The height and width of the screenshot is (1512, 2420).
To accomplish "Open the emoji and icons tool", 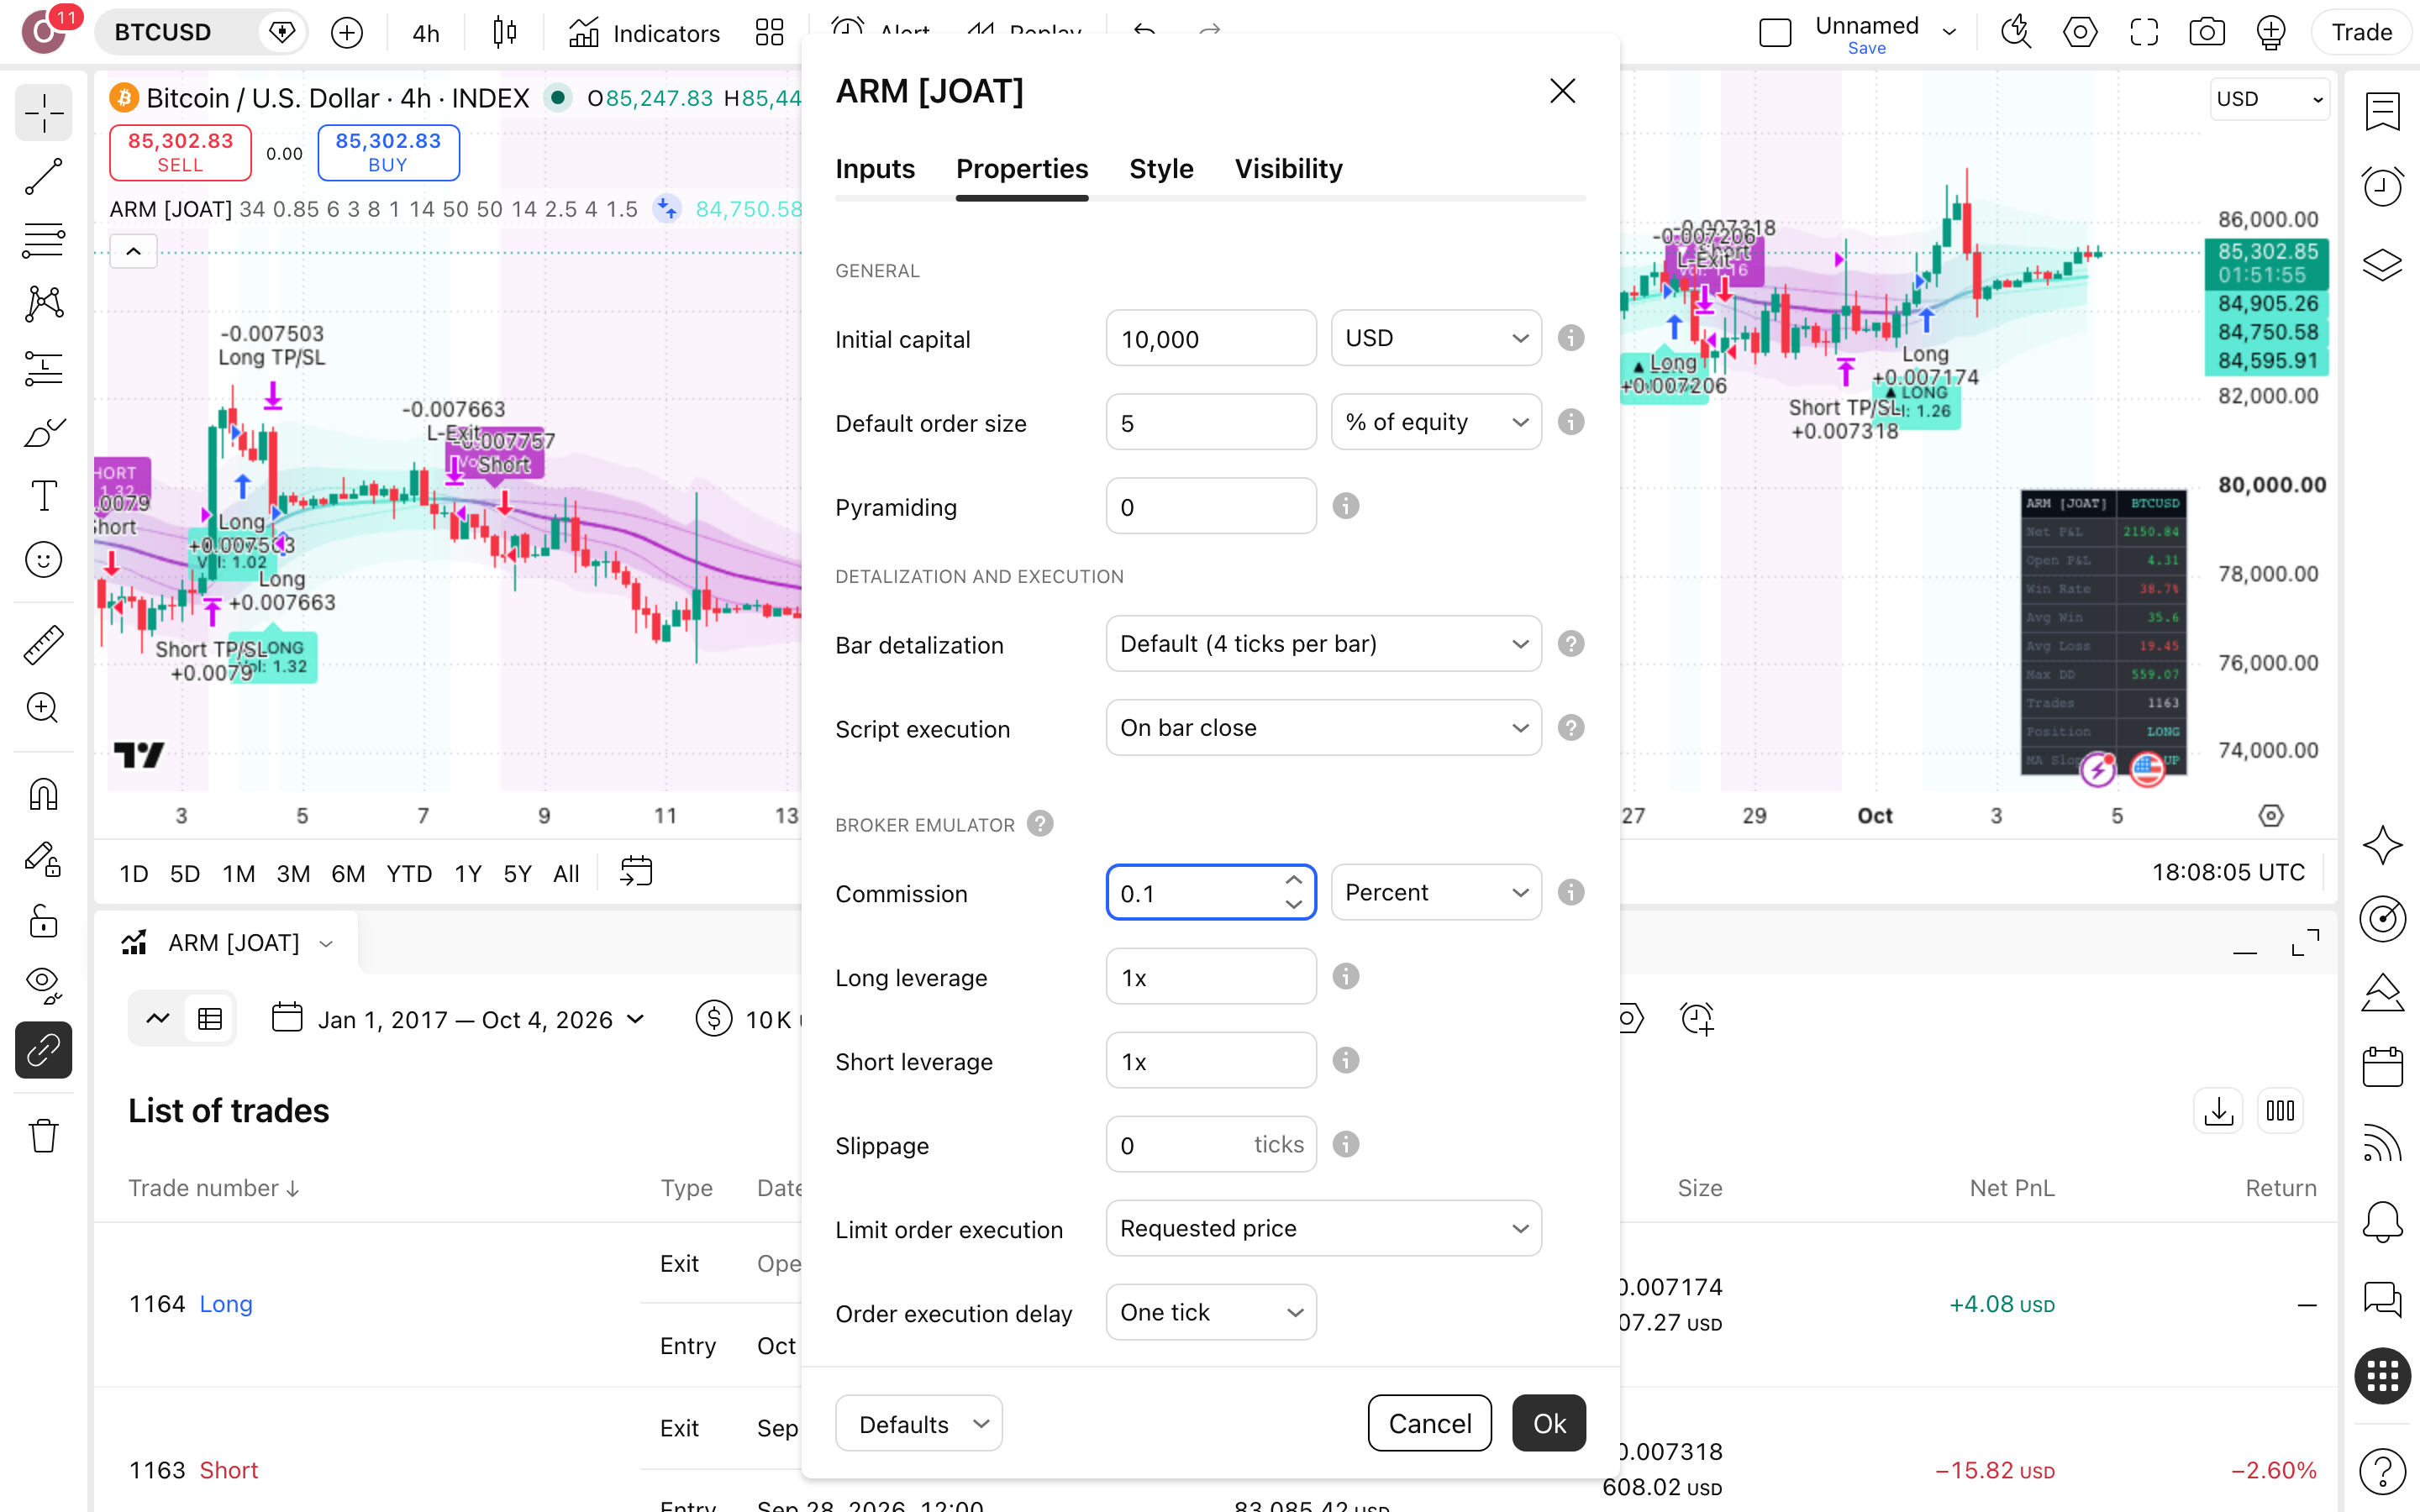I will coord(43,560).
